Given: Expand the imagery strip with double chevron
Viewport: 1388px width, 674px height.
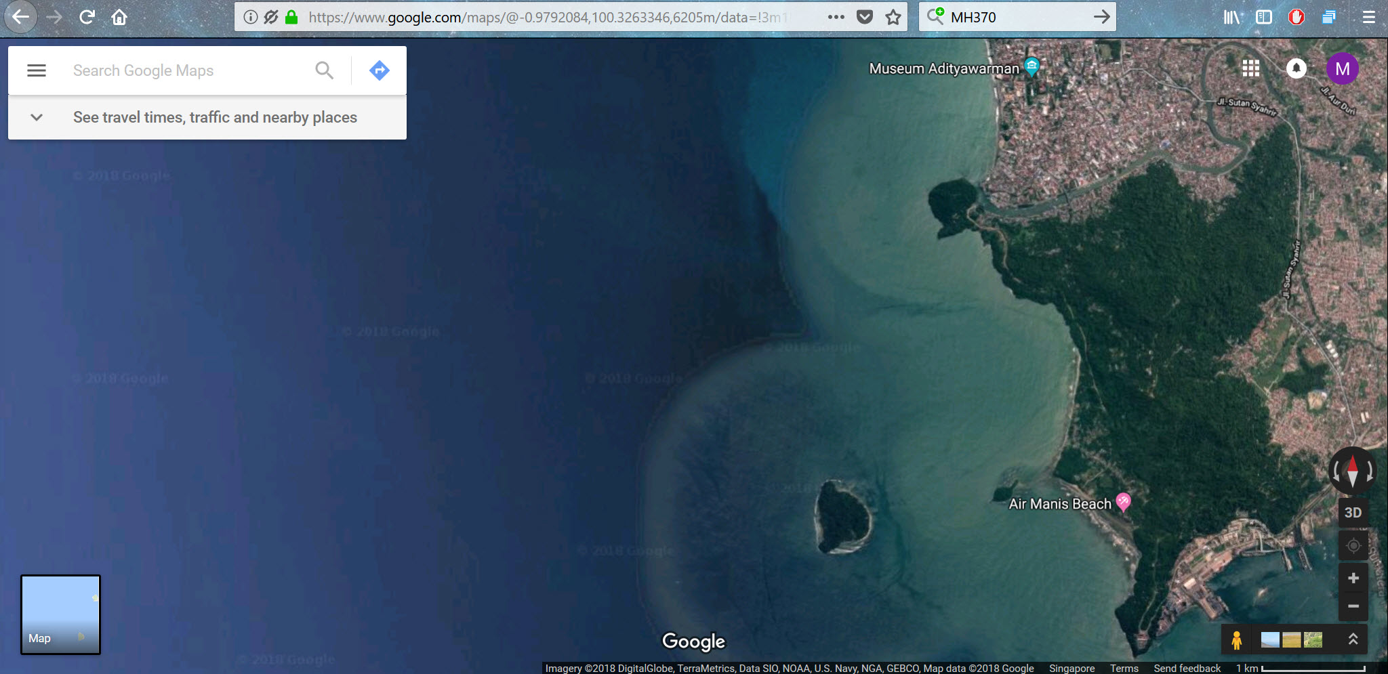Looking at the screenshot, I should 1353,639.
